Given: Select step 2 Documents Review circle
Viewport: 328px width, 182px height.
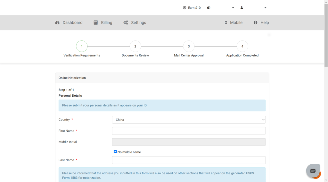Looking at the screenshot, I should pos(135,46).
